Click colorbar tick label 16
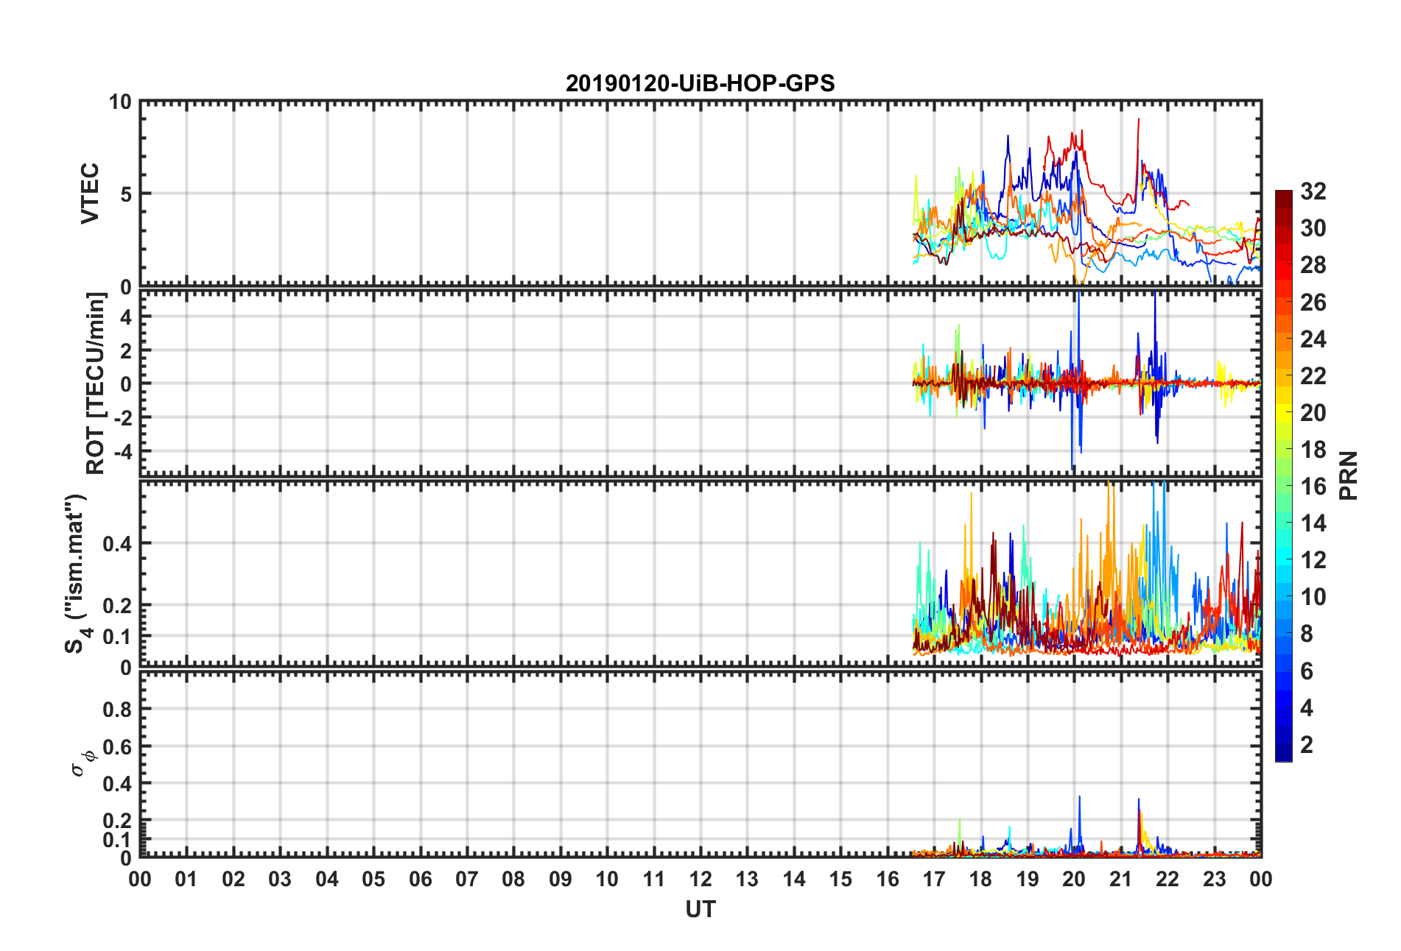Screen dimensions: 1401x951 (x=1313, y=487)
